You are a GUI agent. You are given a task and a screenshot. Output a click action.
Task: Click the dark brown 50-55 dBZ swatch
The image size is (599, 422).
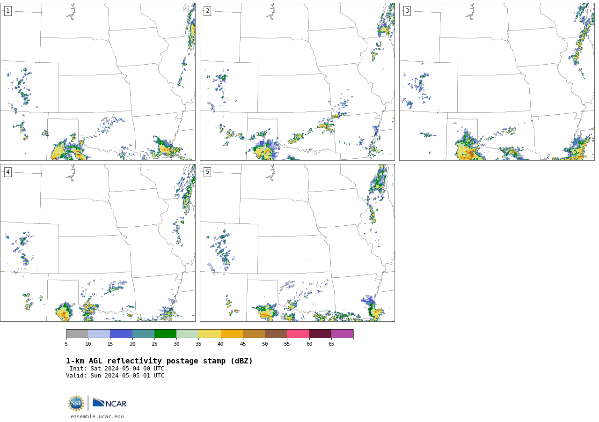(276, 334)
